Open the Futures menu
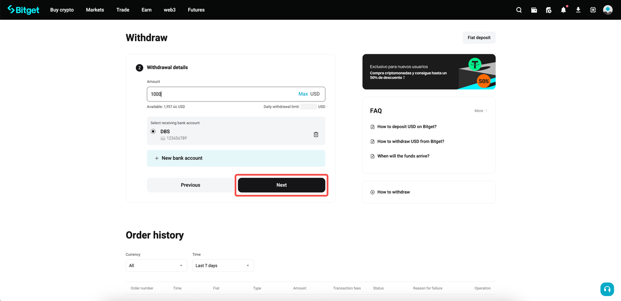This screenshot has width=621, height=301. pyautogui.click(x=196, y=10)
